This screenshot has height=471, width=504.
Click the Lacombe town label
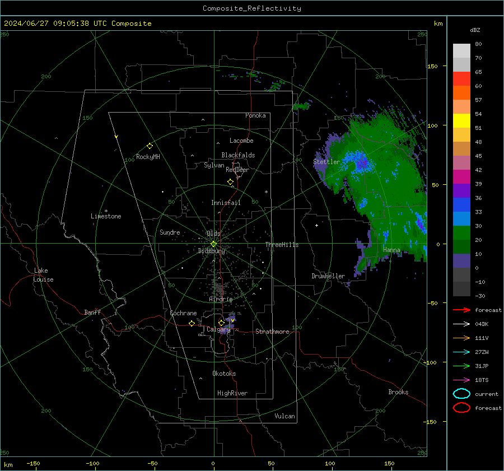(241, 141)
